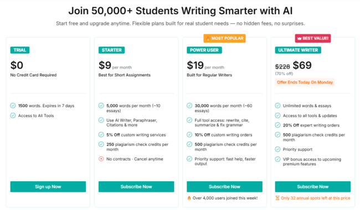
Task: Click the flame icon beside Over 4,000 users
Action: coord(189,198)
